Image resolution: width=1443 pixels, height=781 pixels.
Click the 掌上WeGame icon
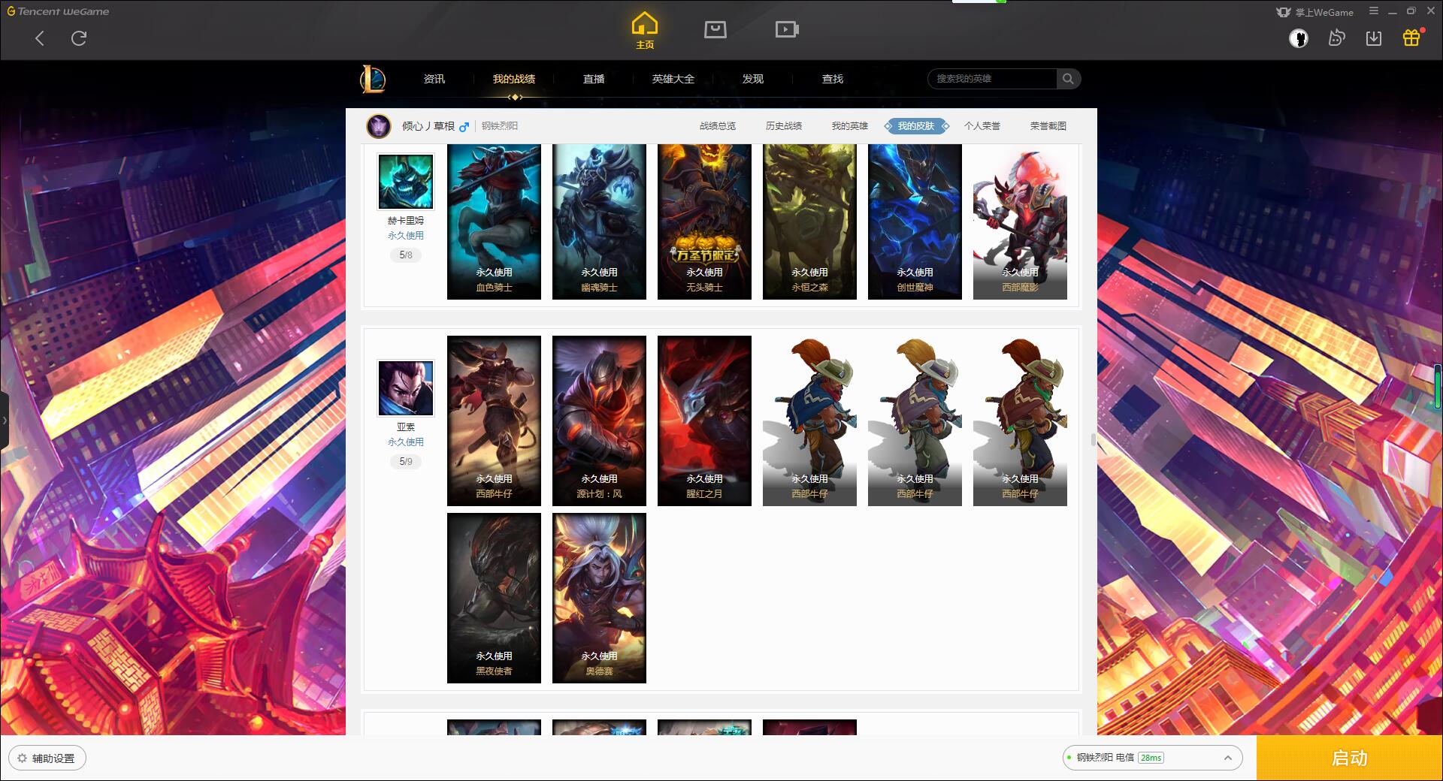[1284, 12]
